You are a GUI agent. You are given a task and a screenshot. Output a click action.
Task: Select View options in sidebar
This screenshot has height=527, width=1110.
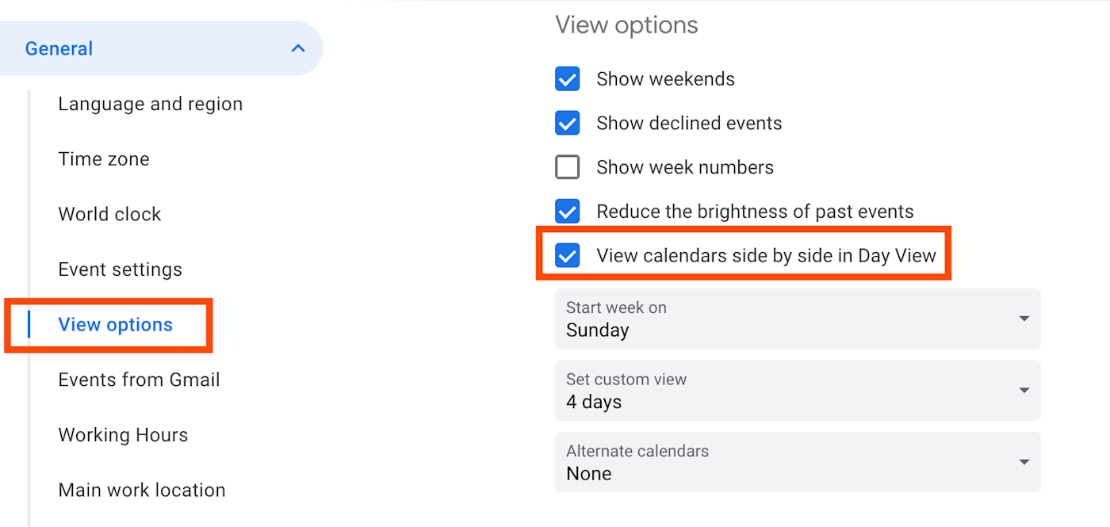(115, 325)
